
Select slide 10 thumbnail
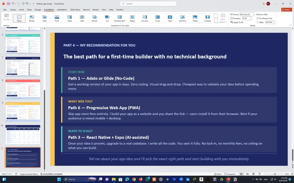coord(23,135)
